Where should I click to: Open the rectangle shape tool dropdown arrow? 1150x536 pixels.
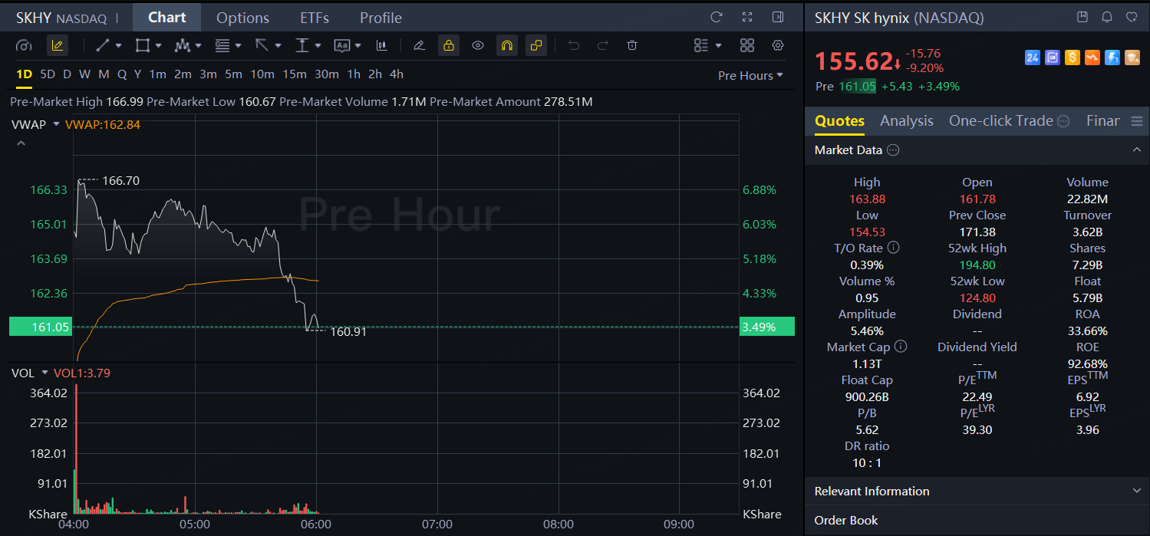coord(159,46)
